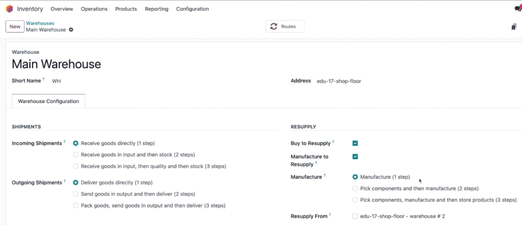Click the bookmark icon at right edge
The height and width of the screenshot is (225, 522).
coord(514,27)
